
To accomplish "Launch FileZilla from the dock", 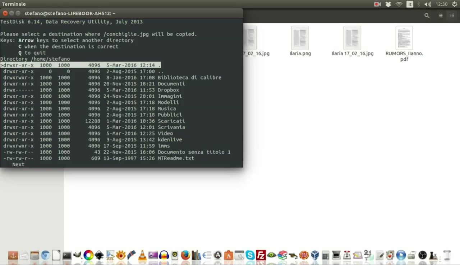I will tap(261, 255).
